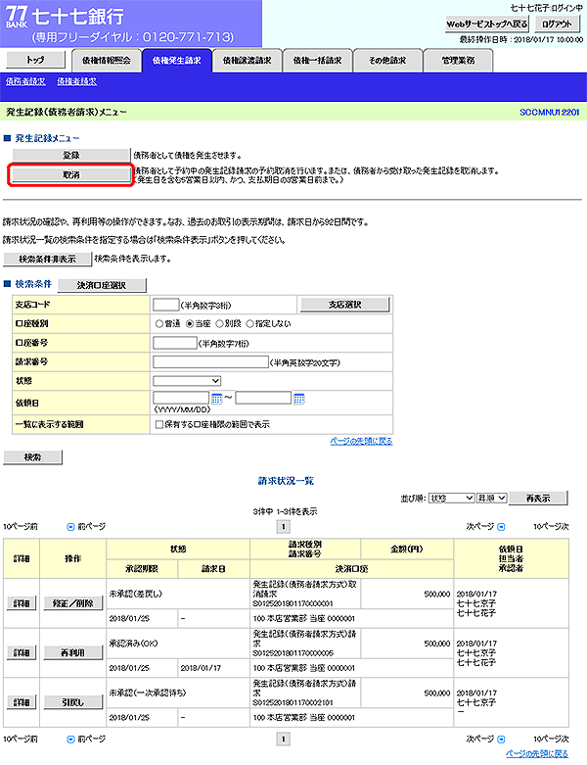Click the screen ID SCCMNU12201

click(550, 113)
